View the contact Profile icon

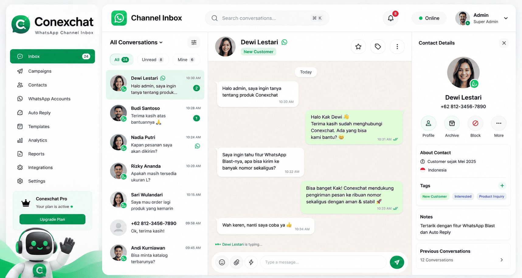click(428, 123)
